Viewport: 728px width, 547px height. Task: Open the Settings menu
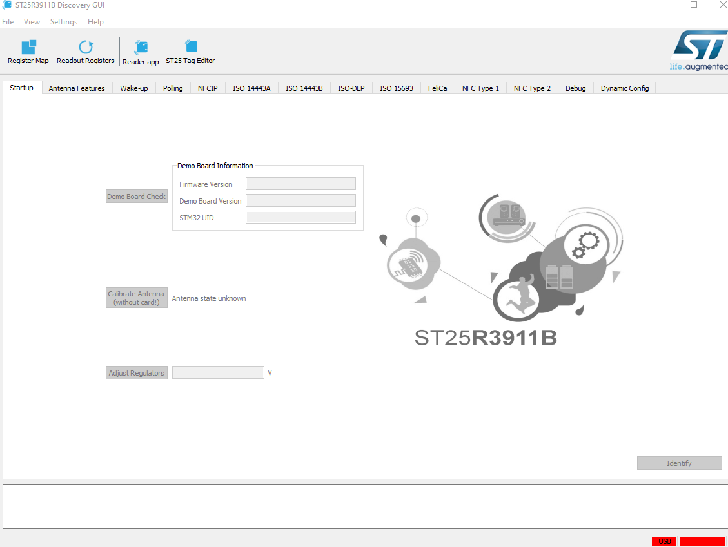tap(64, 21)
